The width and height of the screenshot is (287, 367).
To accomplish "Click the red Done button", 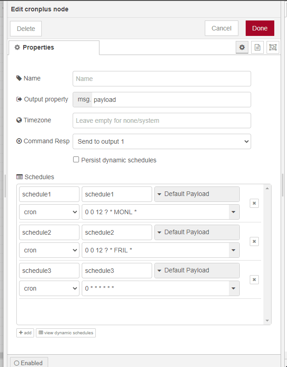I will point(260,28).
